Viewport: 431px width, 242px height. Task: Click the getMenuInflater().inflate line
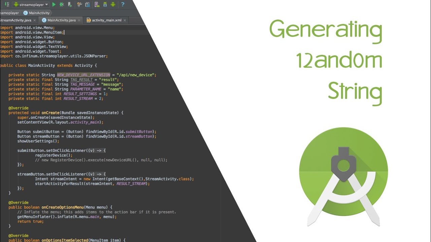pyautogui.click(x=67, y=216)
